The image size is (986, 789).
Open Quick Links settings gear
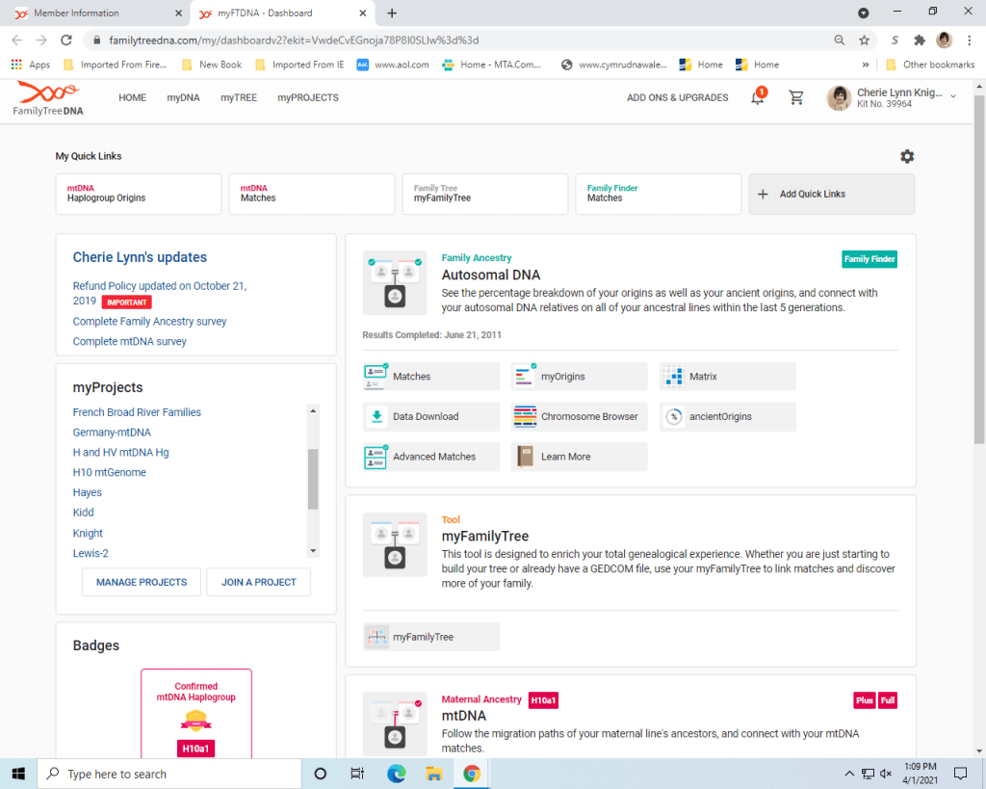(907, 157)
